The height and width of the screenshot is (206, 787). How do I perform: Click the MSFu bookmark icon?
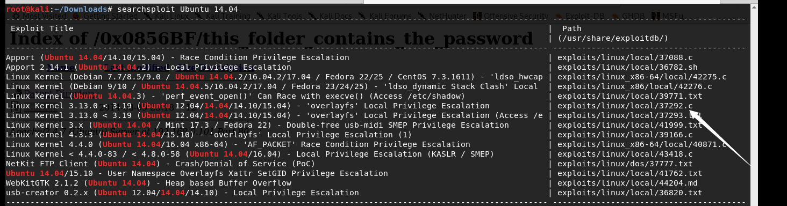pyautogui.click(x=656, y=16)
